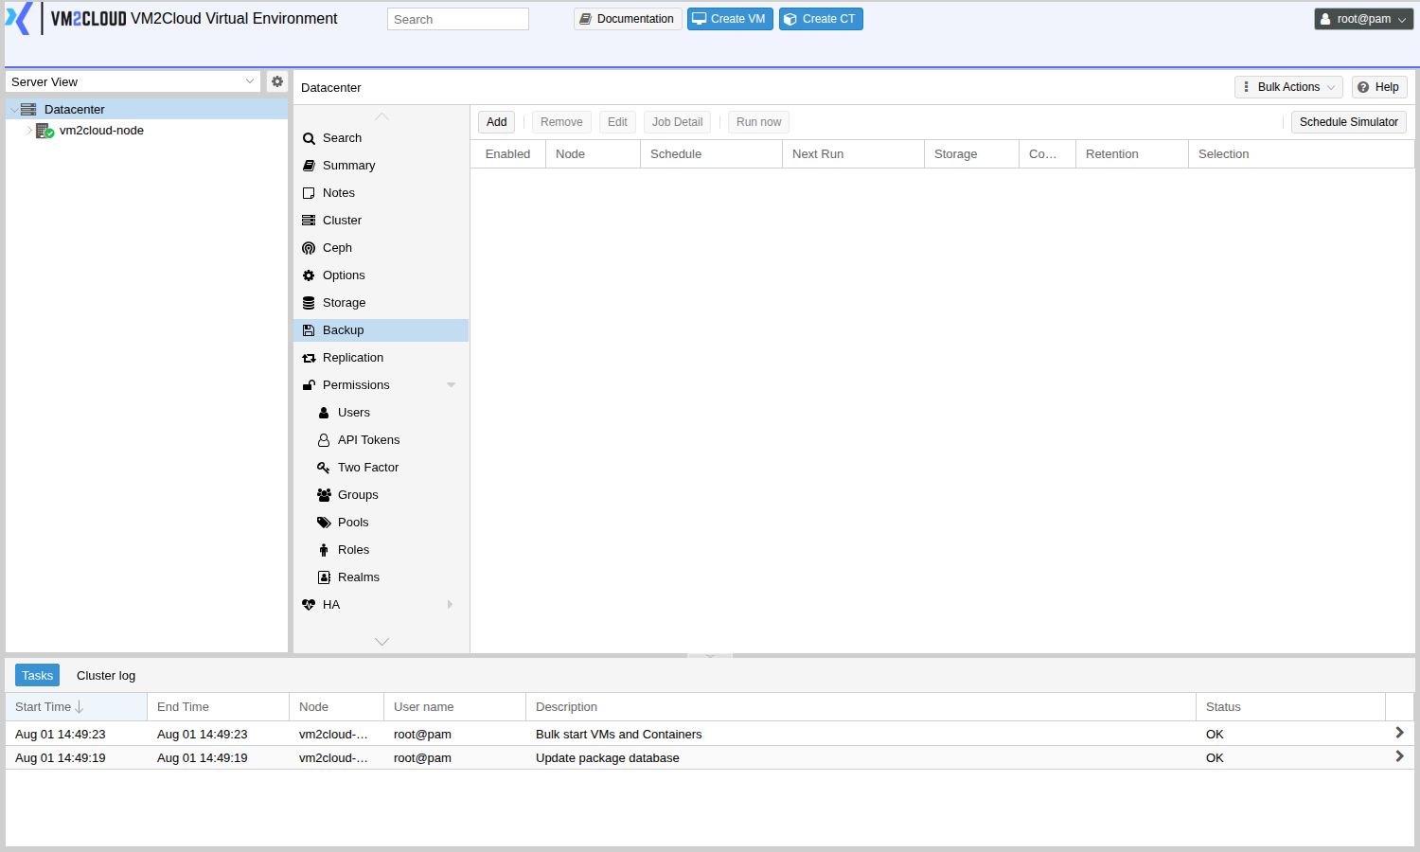This screenshot has height=852, width=1420.
Task: Sort tasks by Start Time column
Action: pyautogui.click(x=76, y=707)
